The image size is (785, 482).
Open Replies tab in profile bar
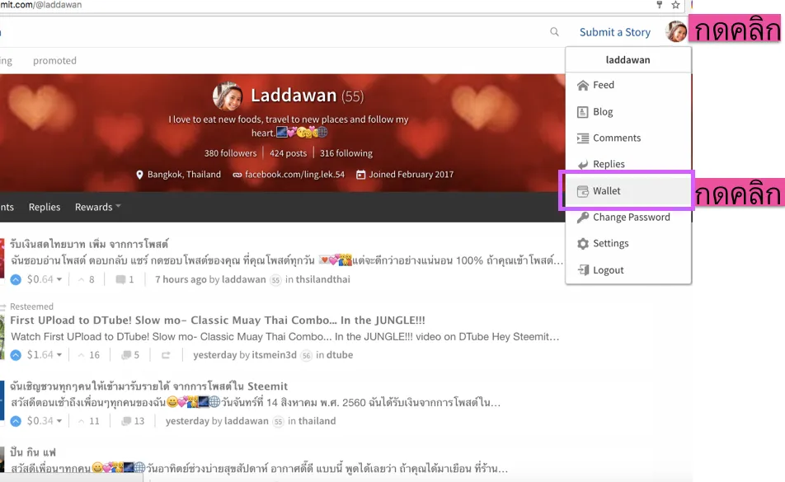(x=44, y=207)
